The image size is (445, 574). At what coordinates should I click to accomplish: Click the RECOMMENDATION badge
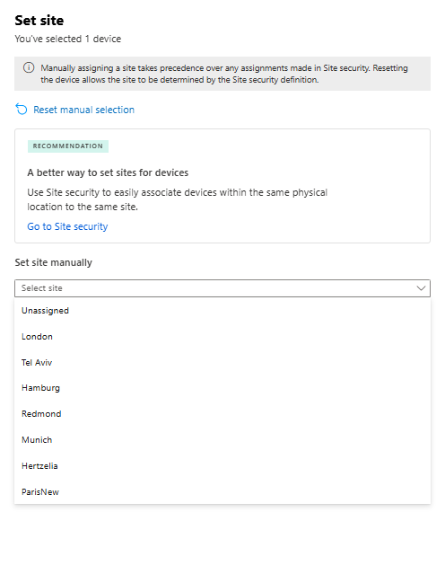click(x=68, y=146)
